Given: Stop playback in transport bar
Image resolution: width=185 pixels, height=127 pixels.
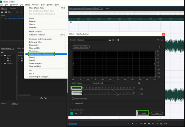Looking at the screenshot, I should pos(128,124).
